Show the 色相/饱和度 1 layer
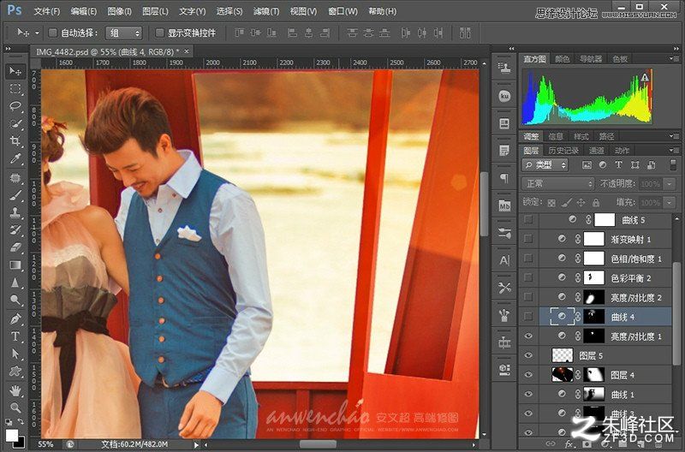This screenshot has height=452, width=685. pos(528,258)
